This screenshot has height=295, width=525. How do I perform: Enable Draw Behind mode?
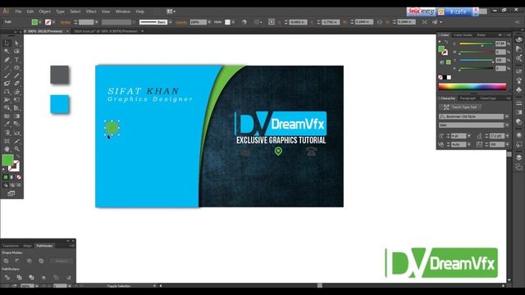tap(12, 185)
